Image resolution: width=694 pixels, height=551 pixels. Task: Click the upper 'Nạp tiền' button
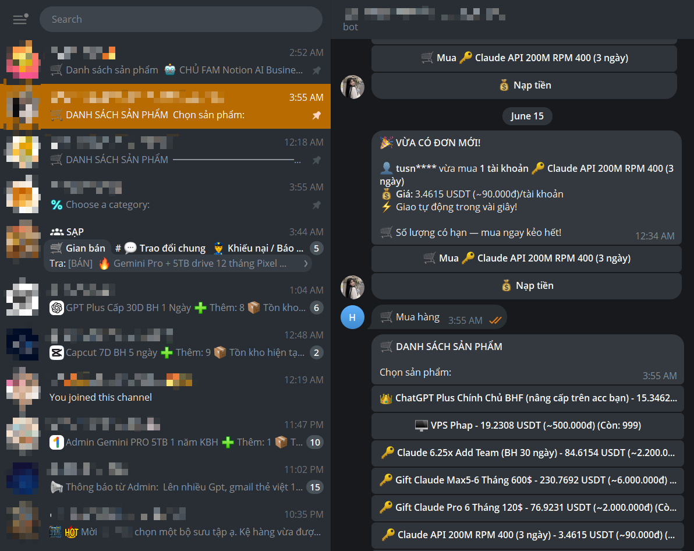coord(524,86)
